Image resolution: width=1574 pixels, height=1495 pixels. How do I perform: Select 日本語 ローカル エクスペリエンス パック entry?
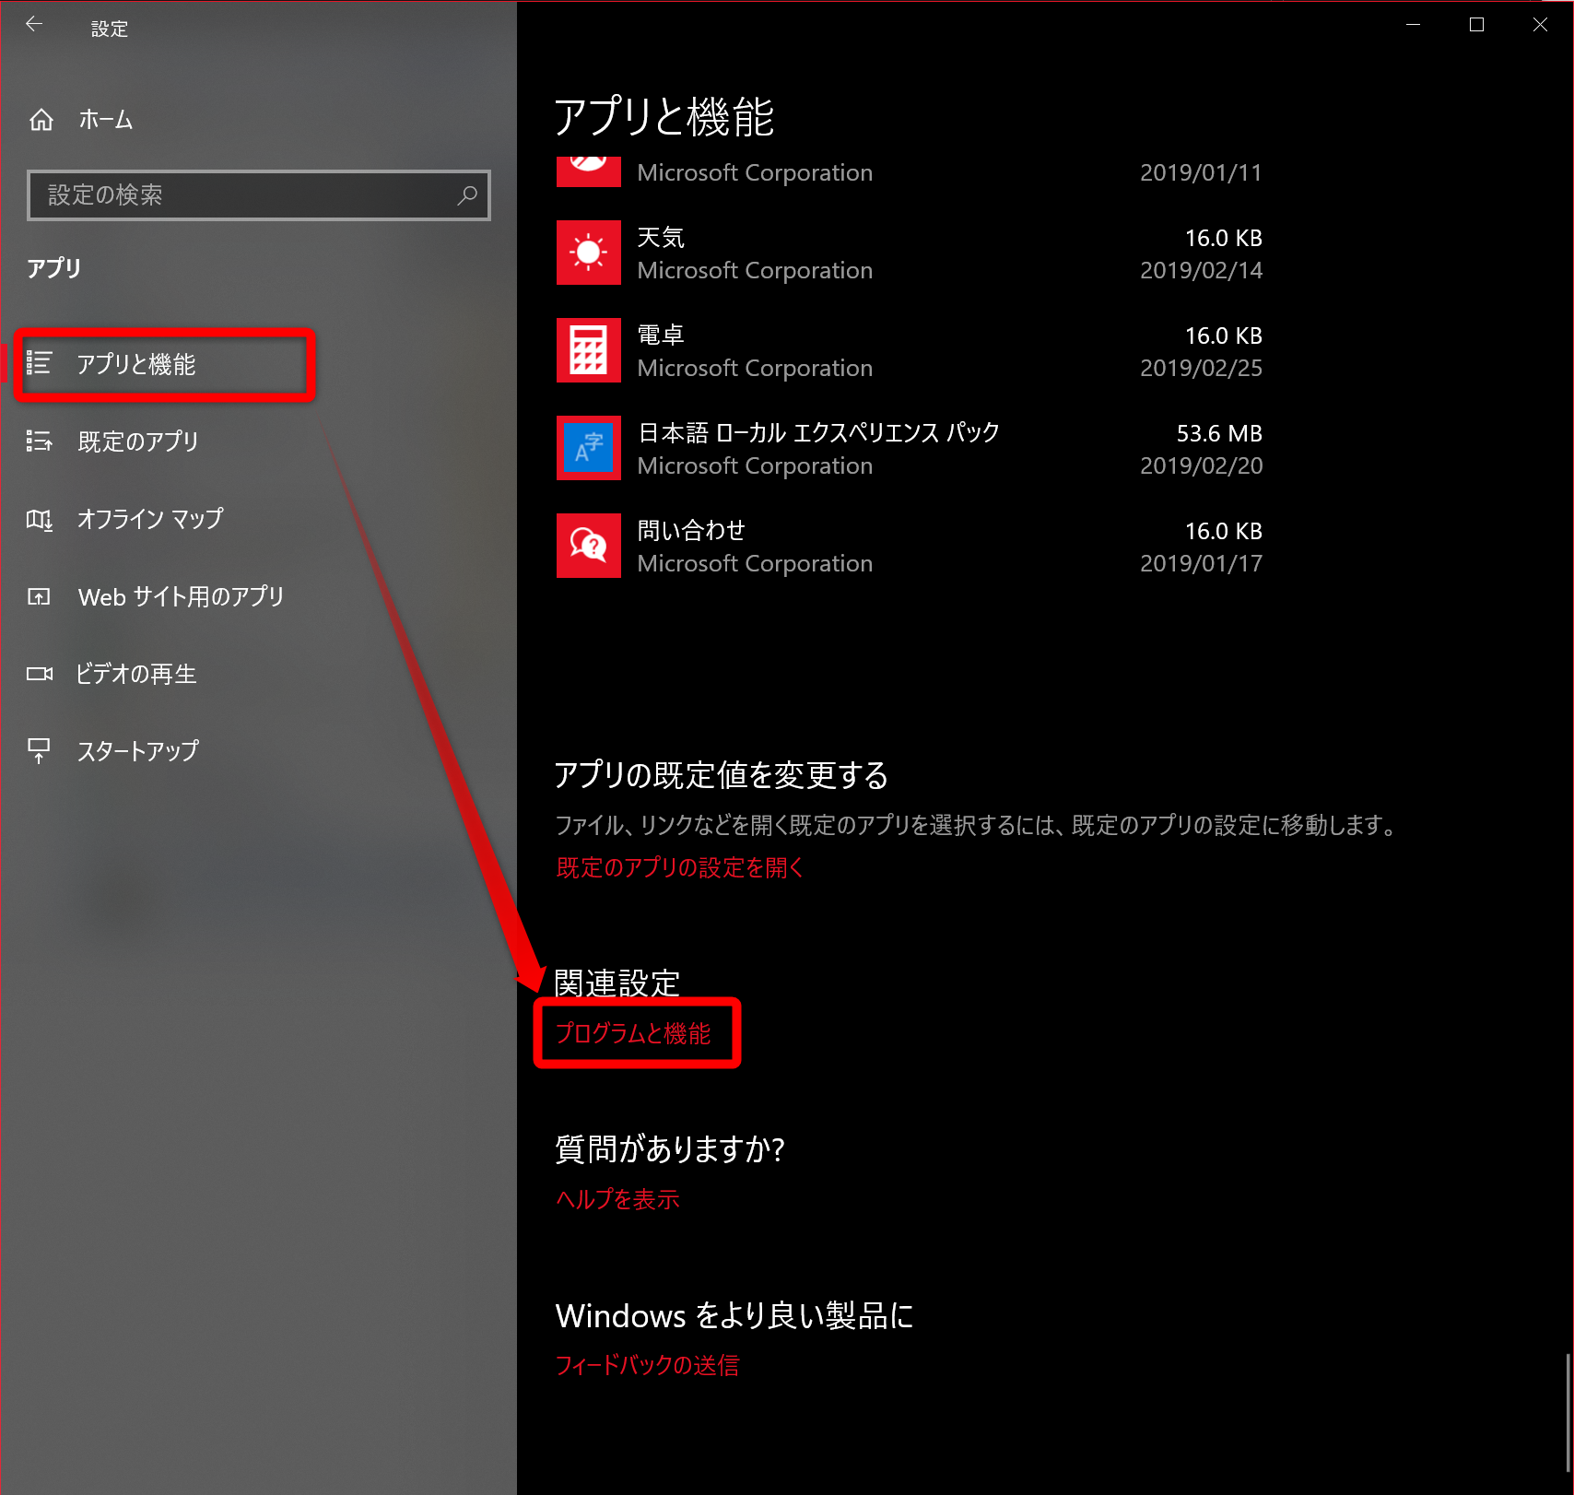[819, 433]
